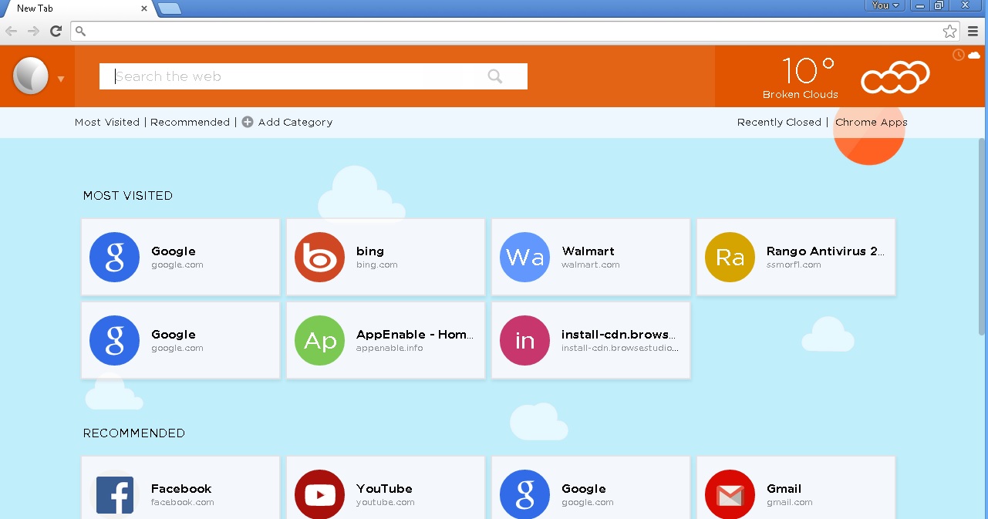The image size is (988, 519).
Task: Click the magnifier search icon in web search
Action: (x=495, y=76)
